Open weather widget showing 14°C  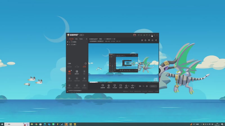[194, 124]
